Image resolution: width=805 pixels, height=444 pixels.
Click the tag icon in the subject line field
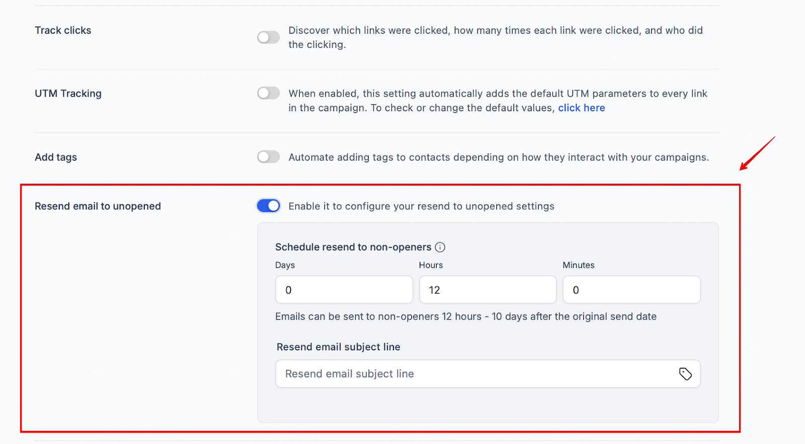tap(685, 374)
